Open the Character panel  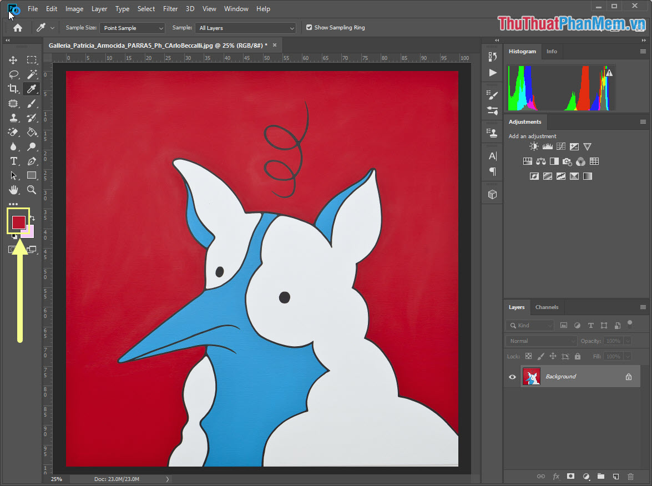(492, 156)
